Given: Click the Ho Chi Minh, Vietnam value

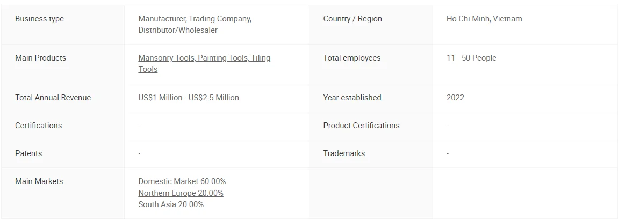Looking at the screenshot, I should click(484, 19).
